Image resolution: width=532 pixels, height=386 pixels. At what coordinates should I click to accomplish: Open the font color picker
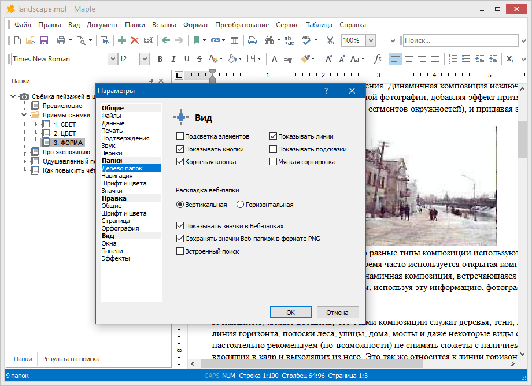[215, 59]
